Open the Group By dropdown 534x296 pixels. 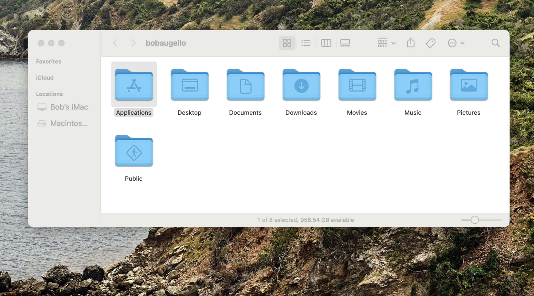(x=386, y=43)
